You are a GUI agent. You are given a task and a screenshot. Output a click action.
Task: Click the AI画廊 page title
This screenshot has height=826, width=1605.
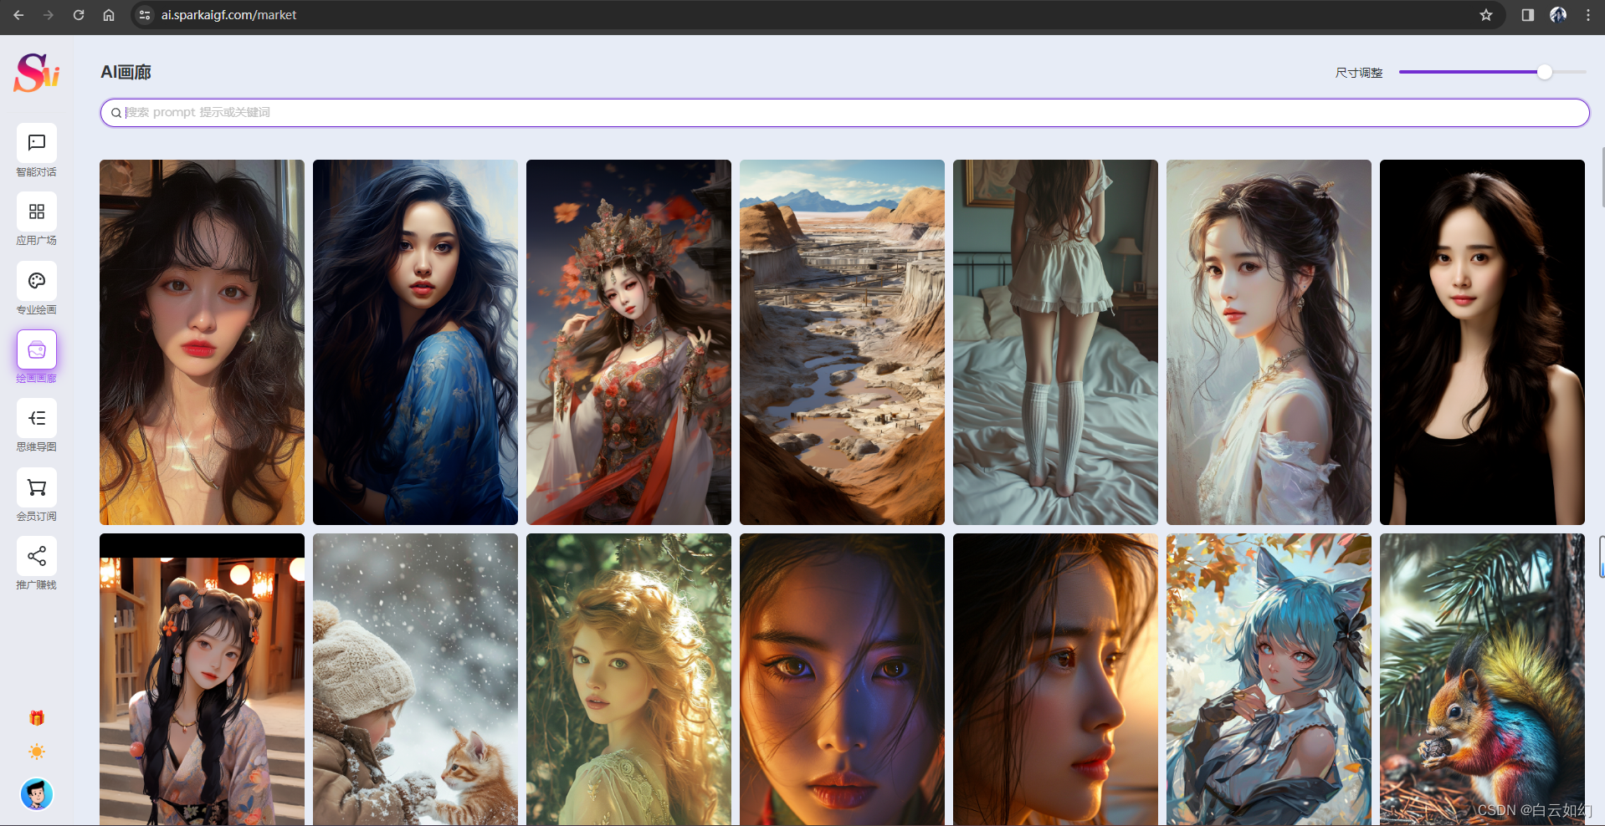pyautogui.click(x=126, y=72)
